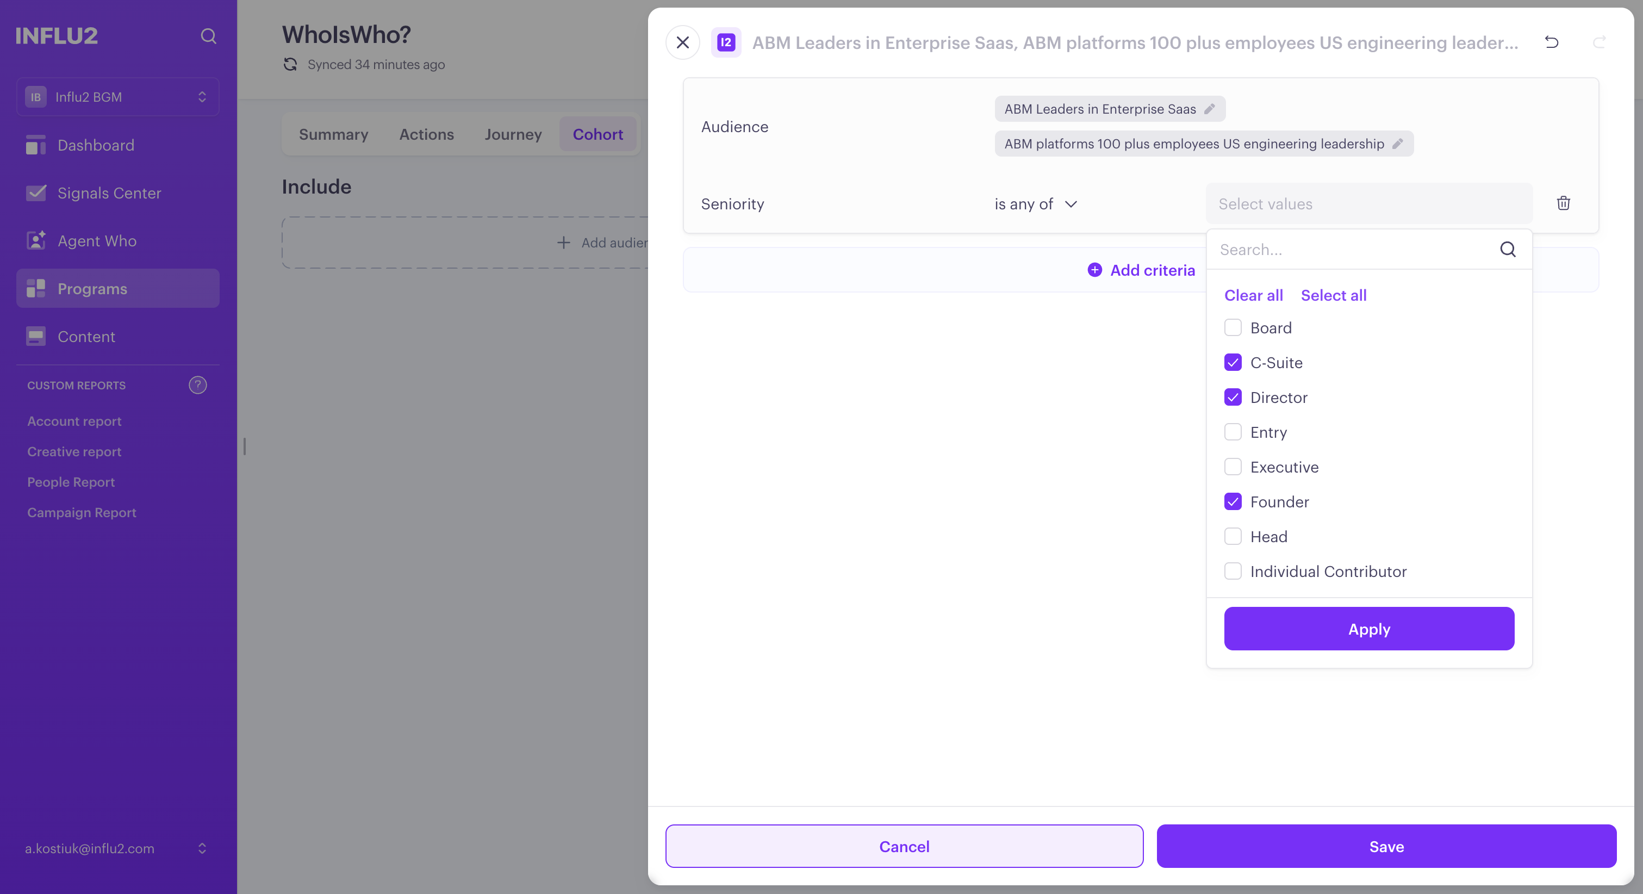1643x894 pixels.
Task: Click the Apply button
Action: click(x=1369, y=629)
